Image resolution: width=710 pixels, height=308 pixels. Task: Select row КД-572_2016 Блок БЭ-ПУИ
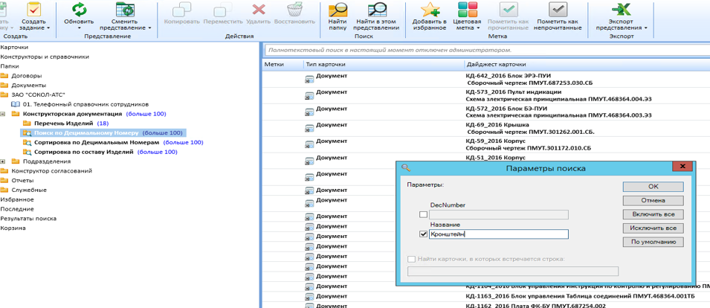[486, 112]
